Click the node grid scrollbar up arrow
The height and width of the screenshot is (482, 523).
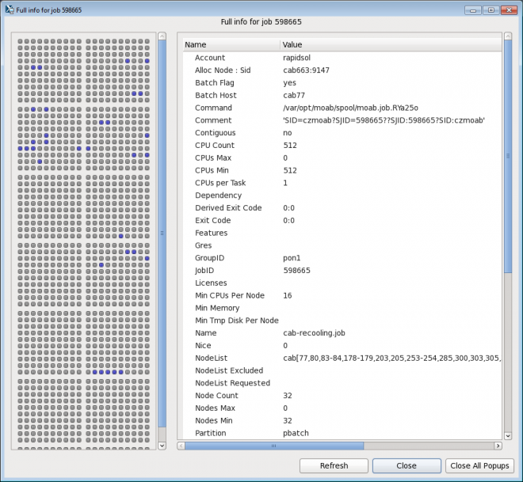(x=162, y=36)
